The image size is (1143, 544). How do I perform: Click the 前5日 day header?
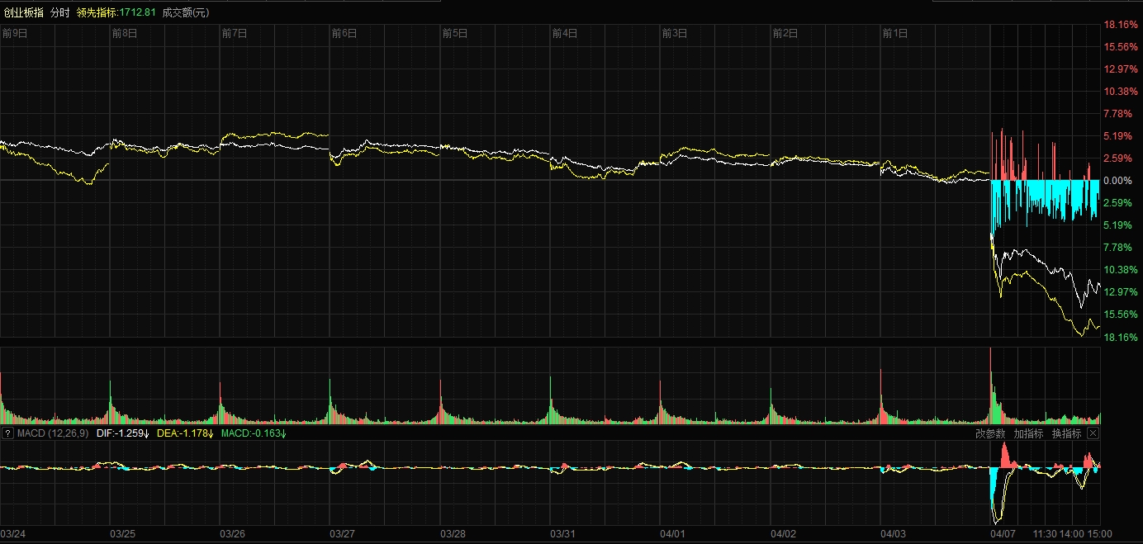454,34
